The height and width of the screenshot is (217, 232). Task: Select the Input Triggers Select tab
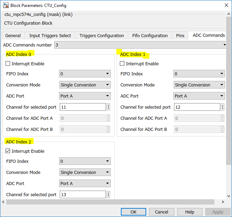point(50,35)
